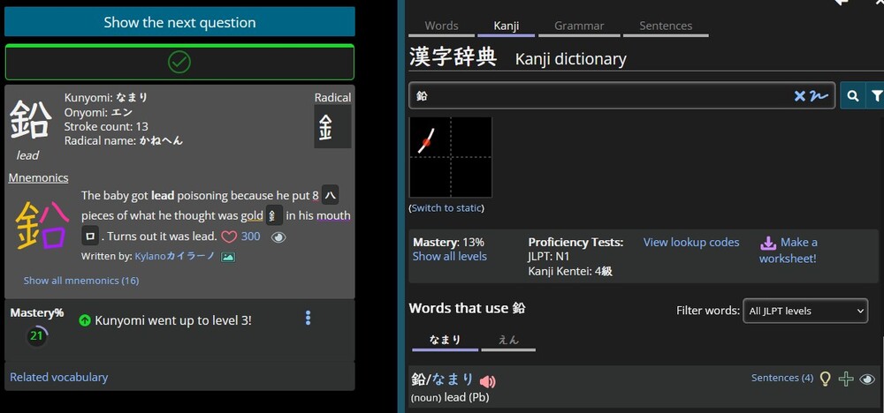Expand Show all levels for mastery

coord(449,257)
